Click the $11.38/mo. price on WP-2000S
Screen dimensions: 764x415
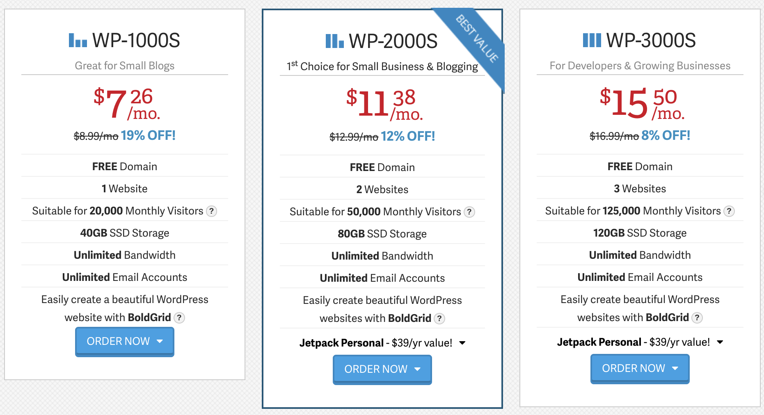click(x=384, y=105)
